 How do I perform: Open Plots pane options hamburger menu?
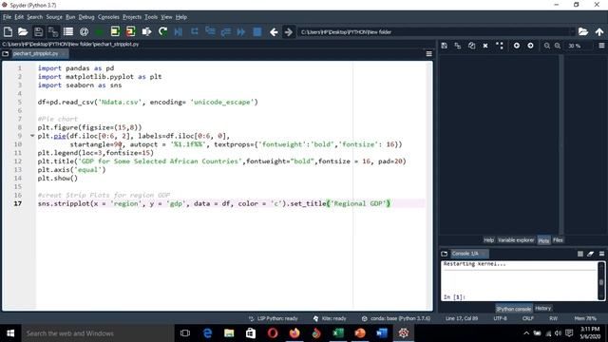[601, 46]
